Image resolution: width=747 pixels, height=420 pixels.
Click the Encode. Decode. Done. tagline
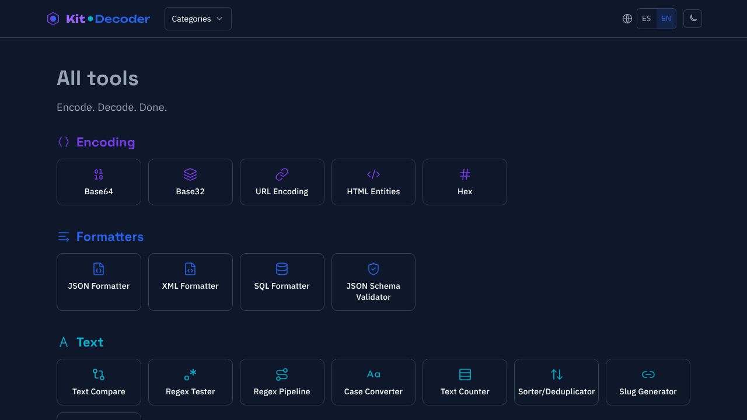coord(111,107)
